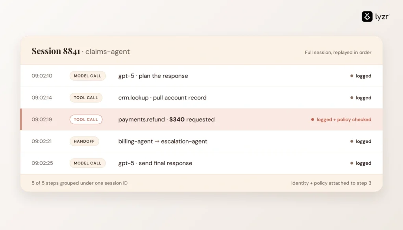Select 'gpt-5 · plan the response' row text

pyautogui.click(x=153, y=76)
